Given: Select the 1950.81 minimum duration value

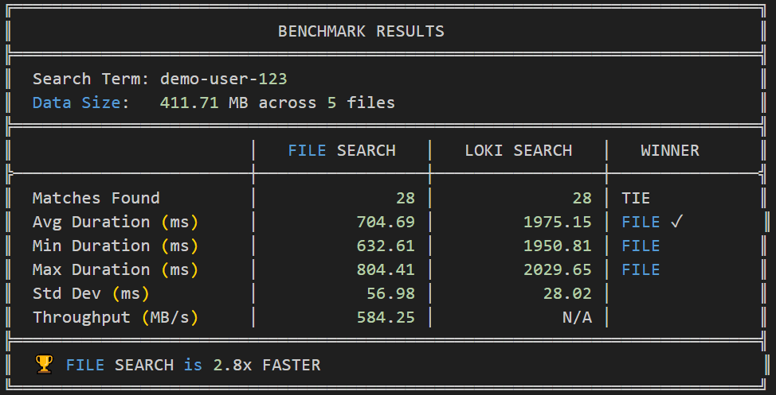Looking at the screenshot, I should (557, 246).
